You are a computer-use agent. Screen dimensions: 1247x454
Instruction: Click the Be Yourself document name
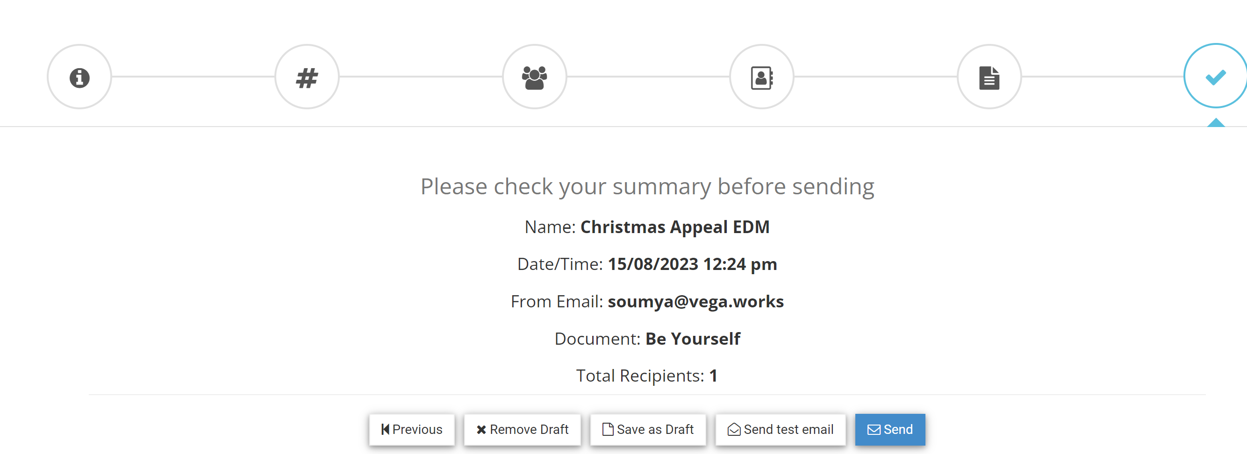[x=693, y=339]
